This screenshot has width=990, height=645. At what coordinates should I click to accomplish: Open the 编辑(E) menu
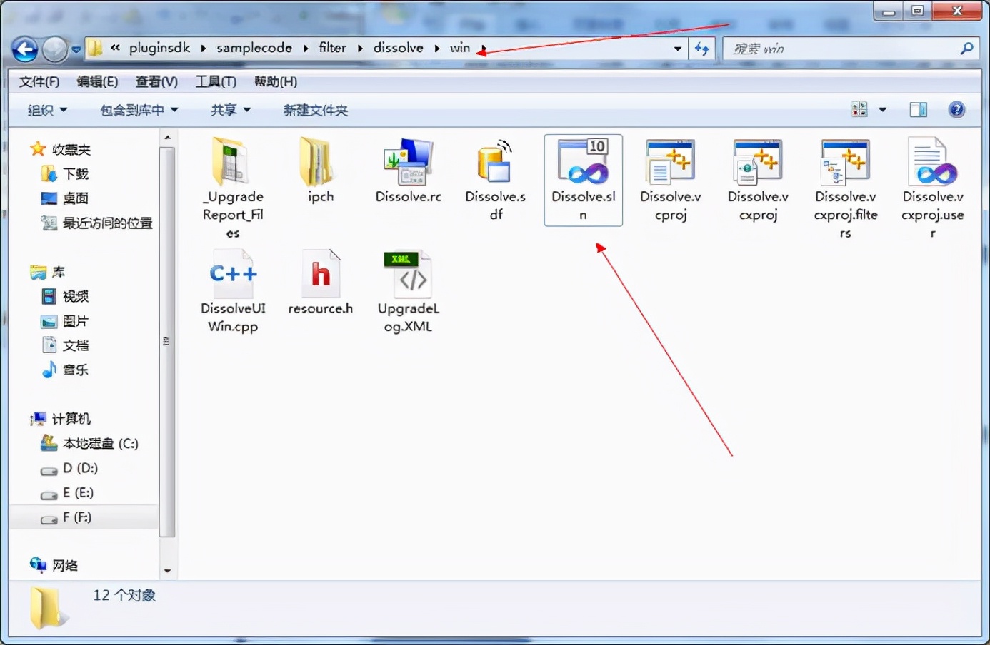point(97,81)
